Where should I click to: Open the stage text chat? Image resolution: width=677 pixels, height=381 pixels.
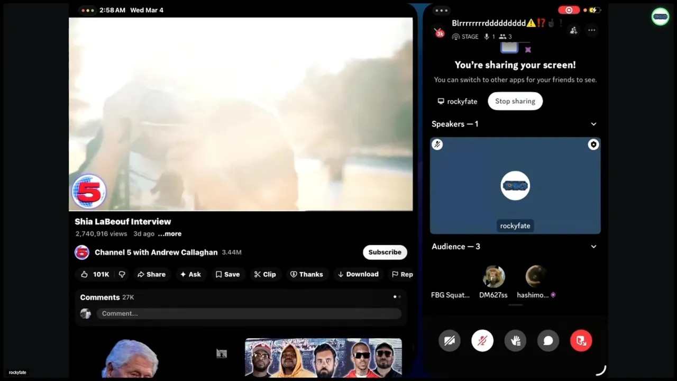[x=548, y=341]
